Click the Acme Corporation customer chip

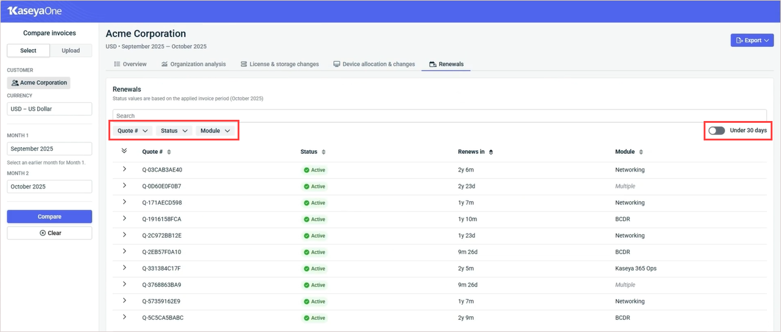(x=38, y=83)
